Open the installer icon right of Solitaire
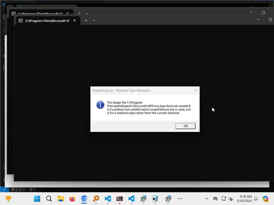 pos(168,199)
